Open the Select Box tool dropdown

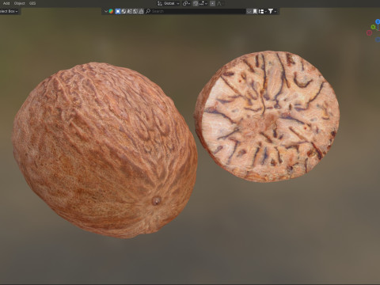pos(9,11)
